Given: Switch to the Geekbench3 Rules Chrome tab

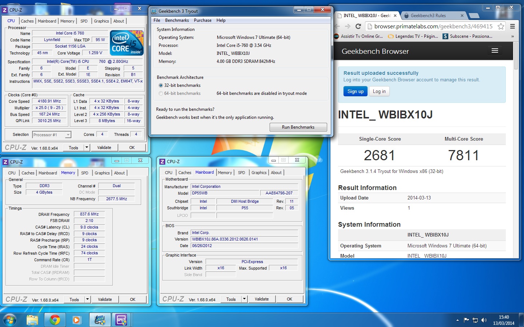Looking at the screenshot, I should tap(433, 16).
